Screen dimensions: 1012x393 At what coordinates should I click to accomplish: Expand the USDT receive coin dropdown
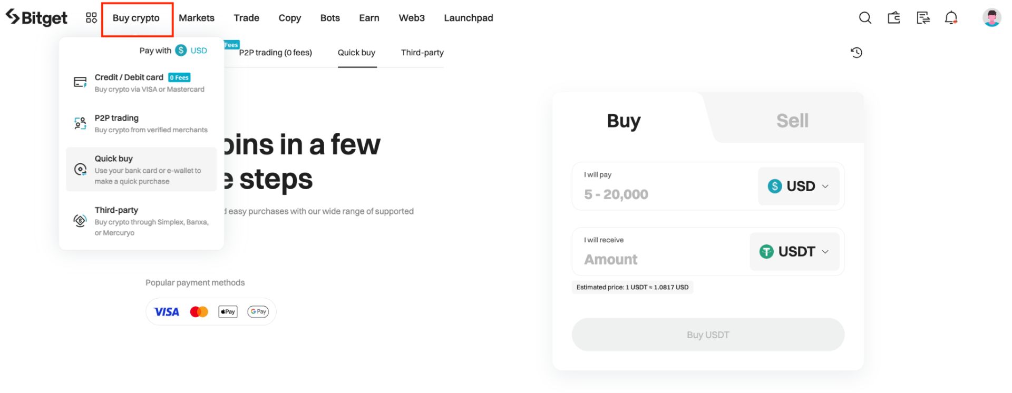click(x=794, y=252)
